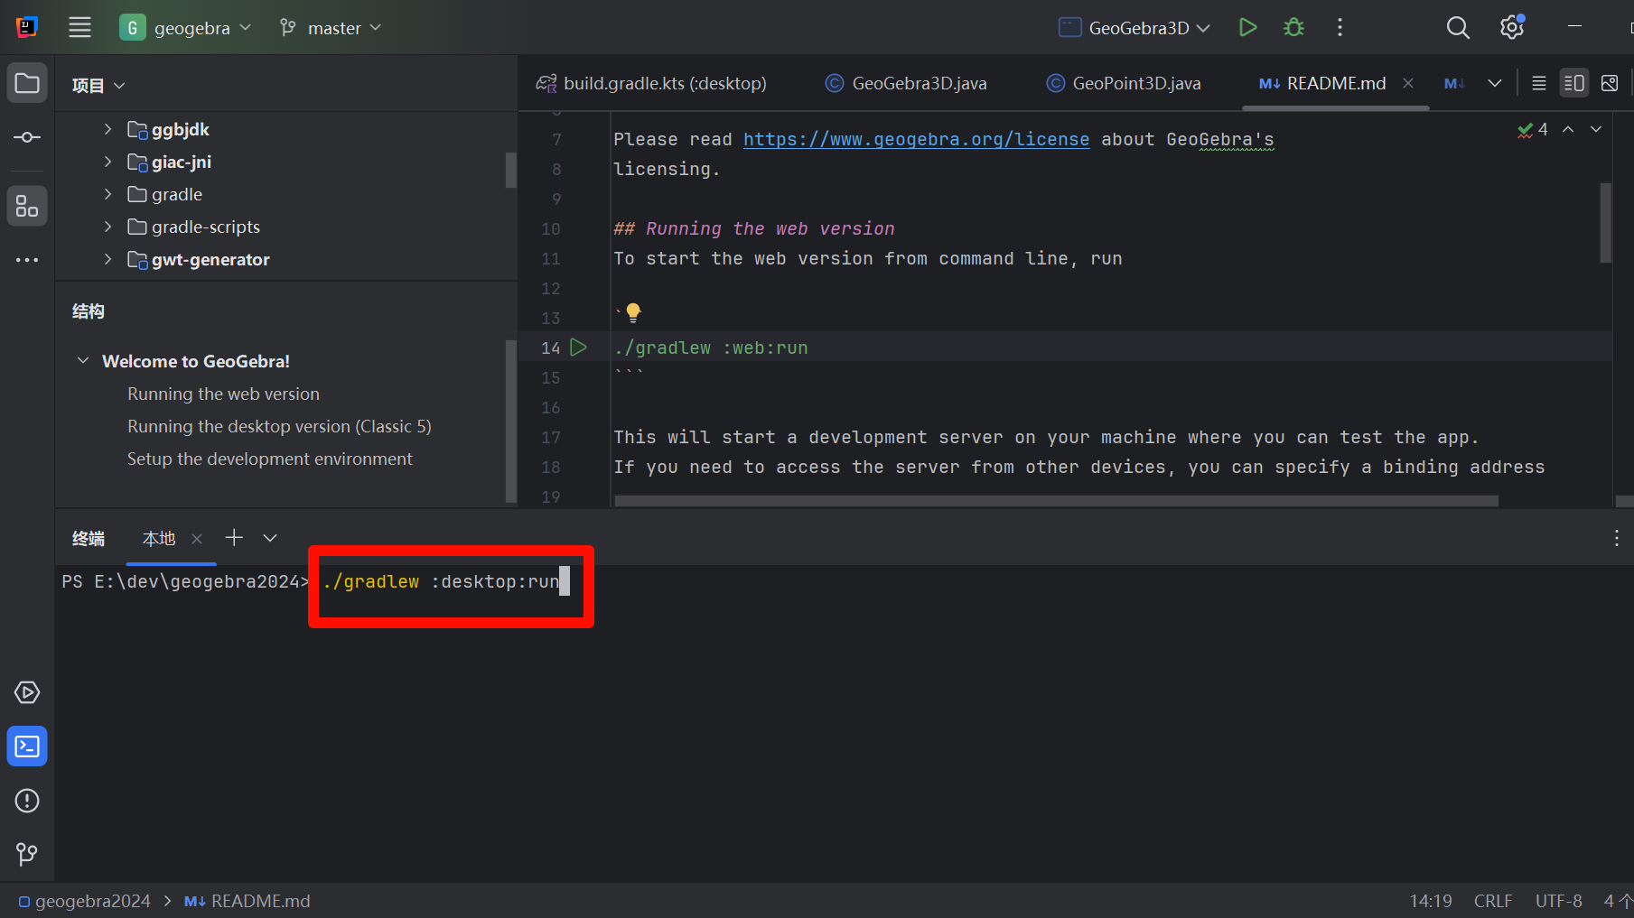Open the Problems tool window
This screenshot has height=918, width=1634.
[27, 801]
